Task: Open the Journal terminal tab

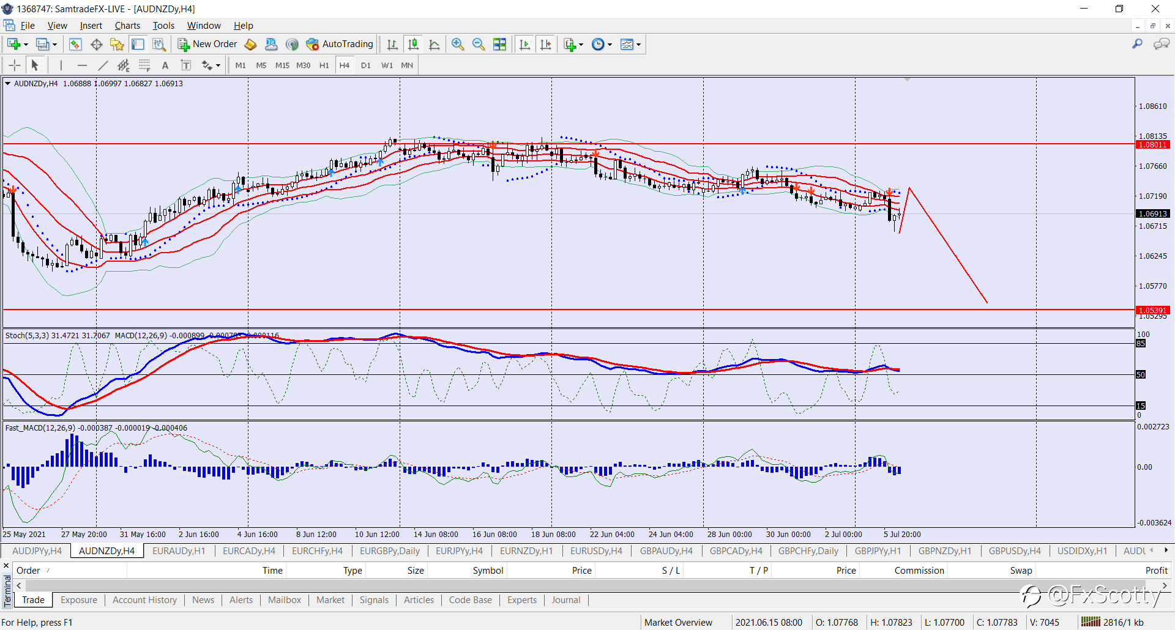Action: point(566,600)
